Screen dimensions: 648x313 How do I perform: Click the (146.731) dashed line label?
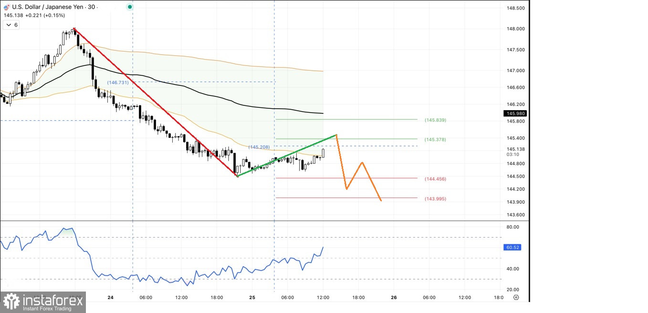pos(118,83)
